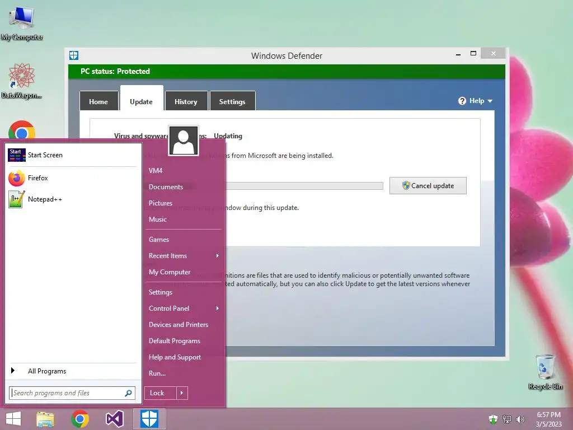The height and width of the screenshot is (430, 573).
Task: Click the Lock button
Action: point(161,393)
